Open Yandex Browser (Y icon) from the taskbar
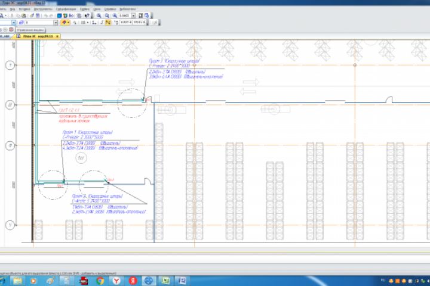The image size is (430, 286). (116, 281)
